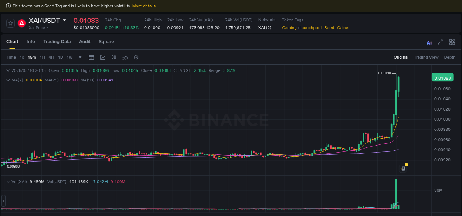Open the widgets grid icon
Image resolution: width=462 pixels, height=216 pixels.
coord(452,42)
